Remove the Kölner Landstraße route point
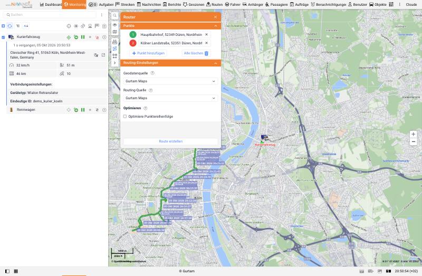 [206, 43]
